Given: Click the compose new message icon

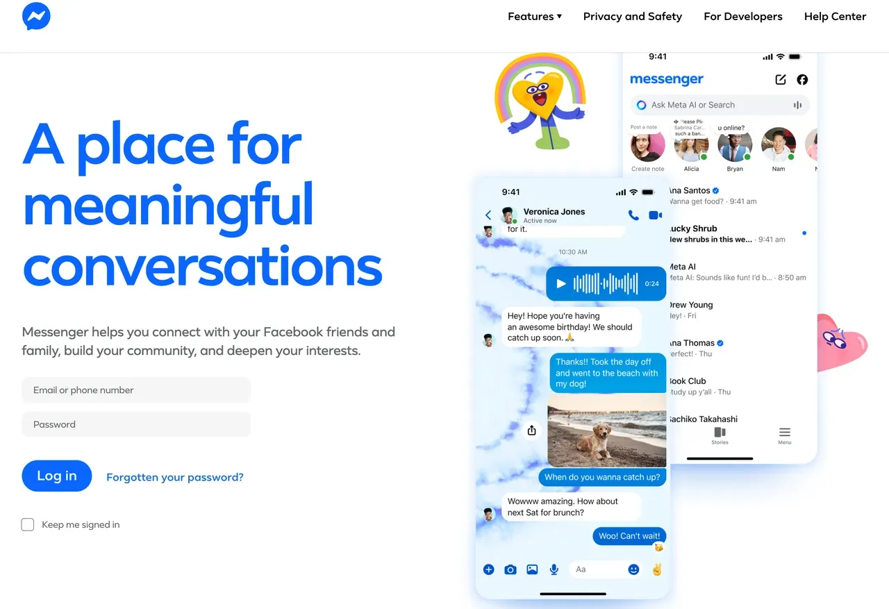Looking at the screenshot, I should tap(781, 79).
